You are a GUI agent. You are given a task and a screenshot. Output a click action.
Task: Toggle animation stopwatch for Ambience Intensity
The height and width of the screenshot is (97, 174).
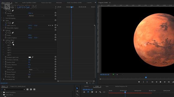[x=6, y=60]
